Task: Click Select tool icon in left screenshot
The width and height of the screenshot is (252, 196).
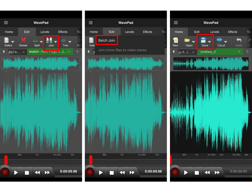Action: pyautogui.click(x=6, y=40)
